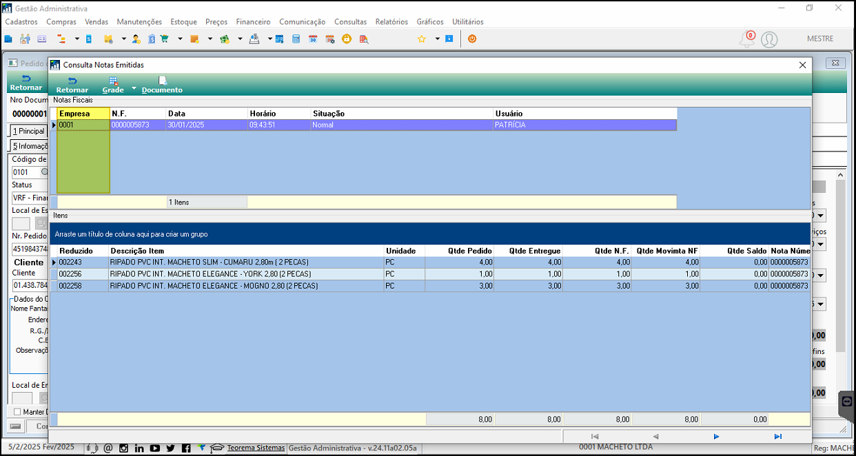This screenshot has width=856, height=456.
Task: Open the calendar with gear icon
Action: 329,39
